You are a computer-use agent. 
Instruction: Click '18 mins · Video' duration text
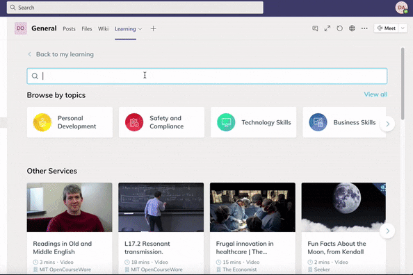point(149,262)
